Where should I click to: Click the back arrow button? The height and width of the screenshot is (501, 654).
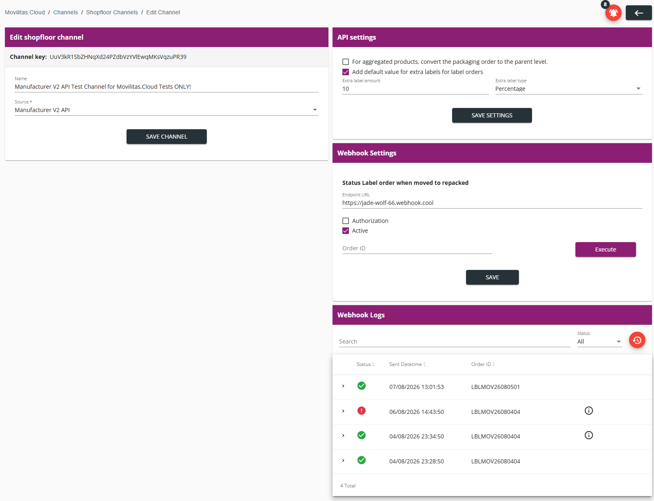[x=638, y=13]
